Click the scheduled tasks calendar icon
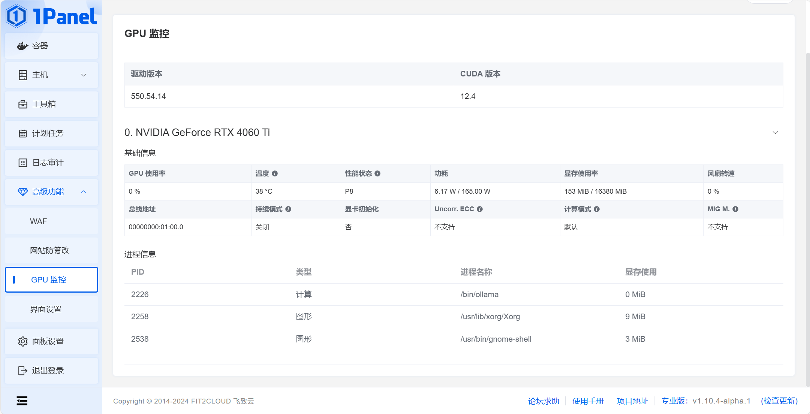The width and height of the screenshot is (810, 414). click(22, 133)
